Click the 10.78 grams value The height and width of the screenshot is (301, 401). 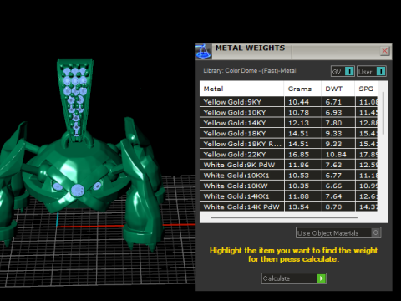[298, 113]
